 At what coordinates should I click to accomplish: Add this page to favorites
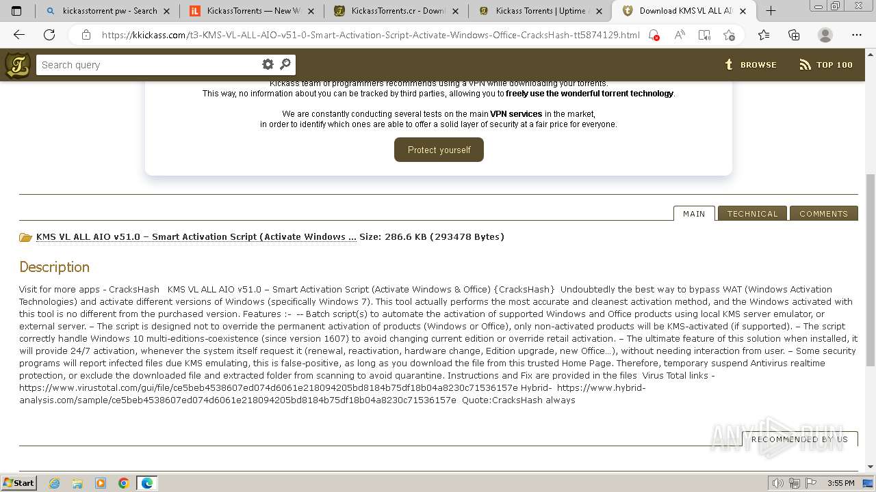(729, 35)
